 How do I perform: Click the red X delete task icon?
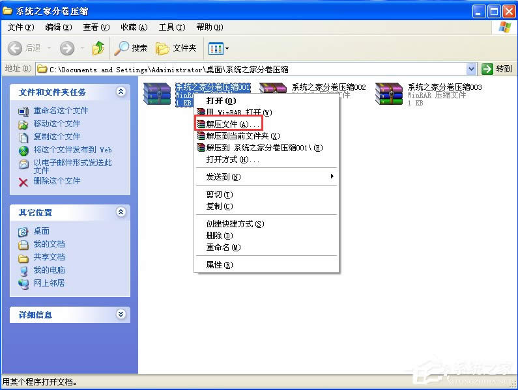point(23,182)
